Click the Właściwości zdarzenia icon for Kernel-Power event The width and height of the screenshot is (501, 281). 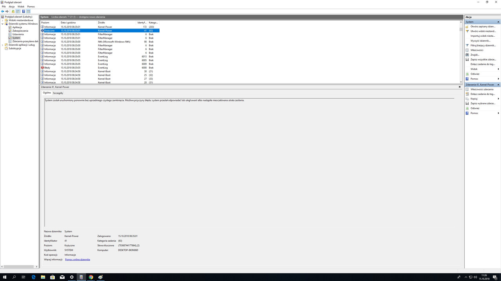pos(467,89)
